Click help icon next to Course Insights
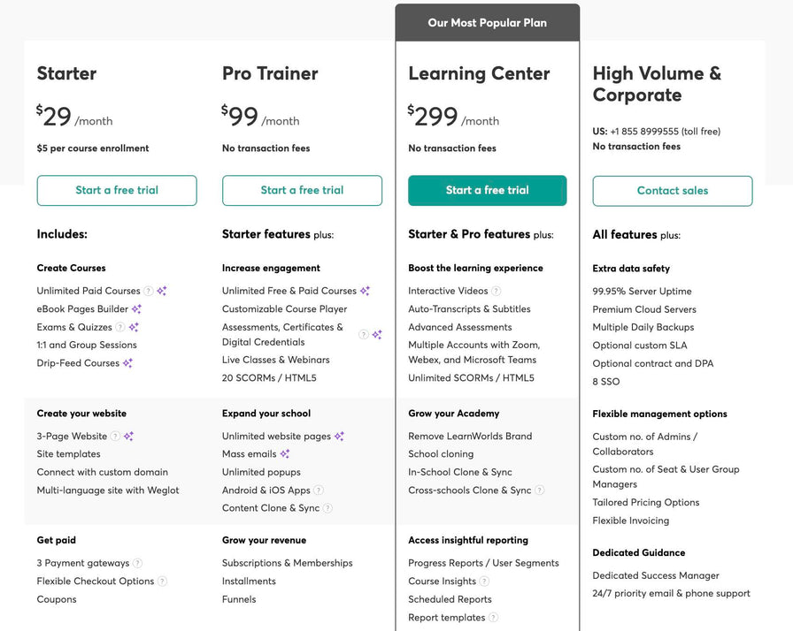This screenshot has width=793, height=631. tap(484, 581)
